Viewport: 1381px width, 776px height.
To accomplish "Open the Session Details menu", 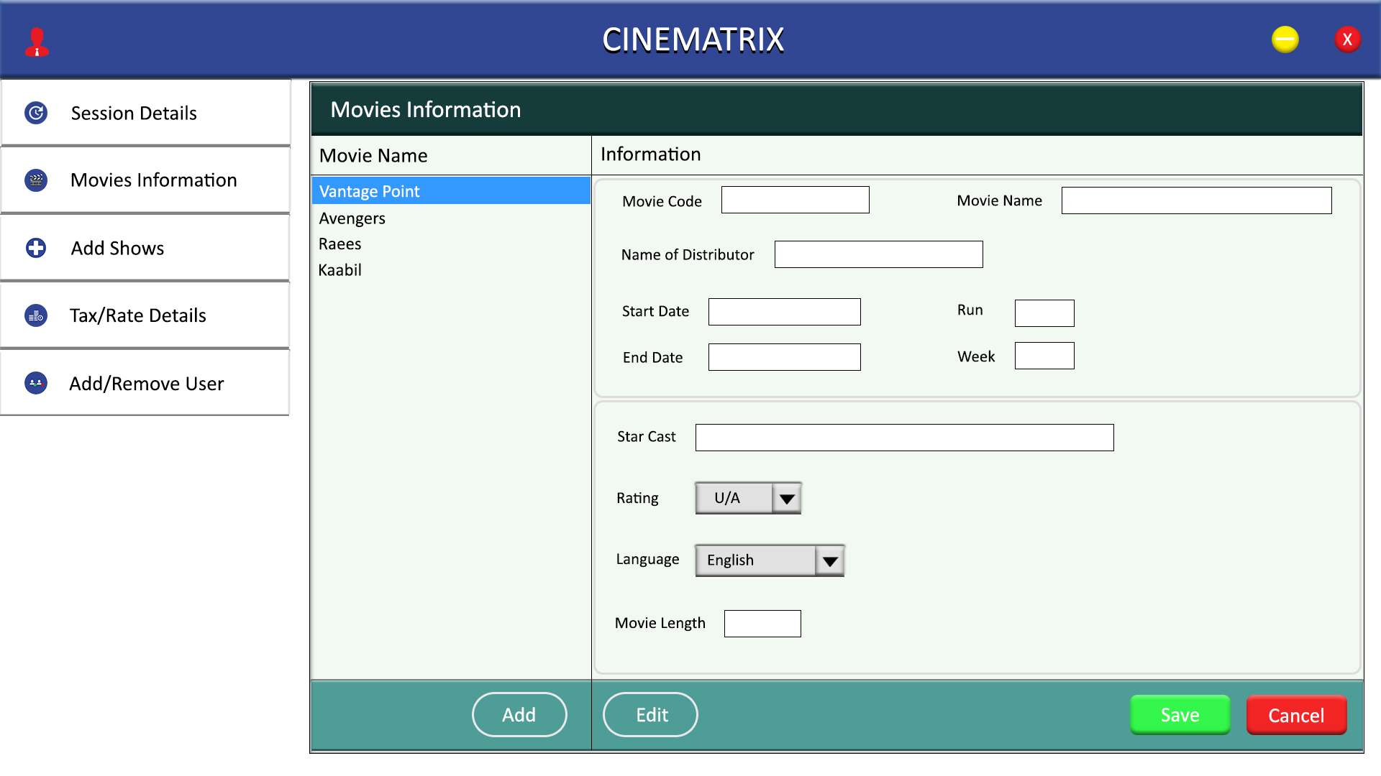I will (x=145, y=113).
